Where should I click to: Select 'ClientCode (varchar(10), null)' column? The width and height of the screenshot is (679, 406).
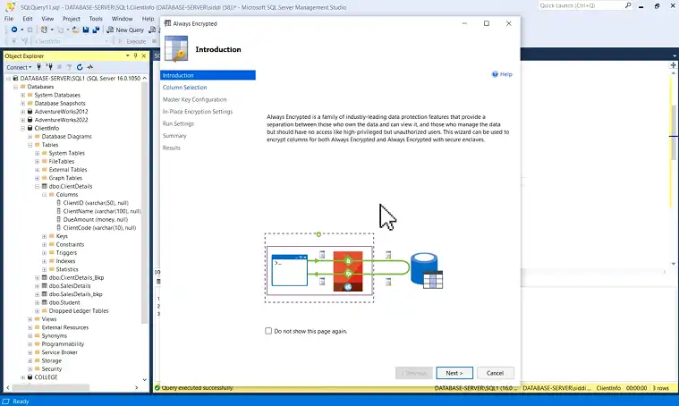point(99,228)
